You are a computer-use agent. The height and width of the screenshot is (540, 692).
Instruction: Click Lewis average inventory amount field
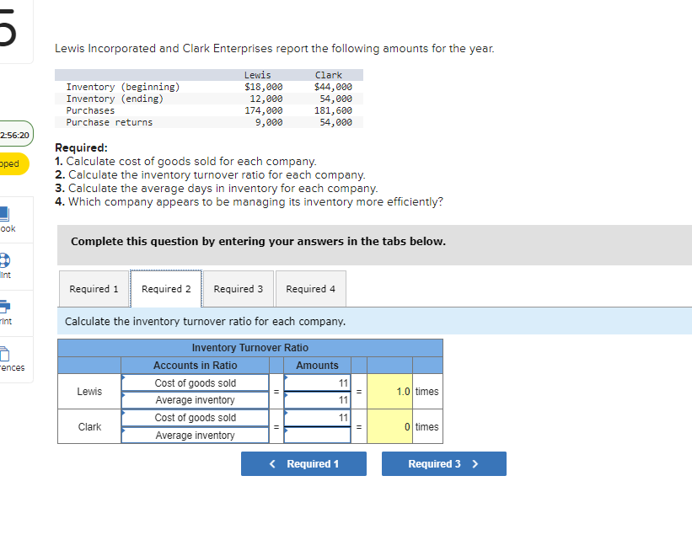(317, 400)
